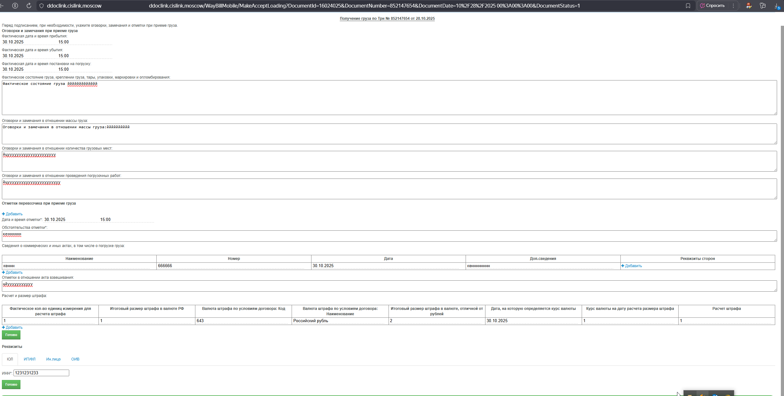Reload the page with refresh icon

29,6
